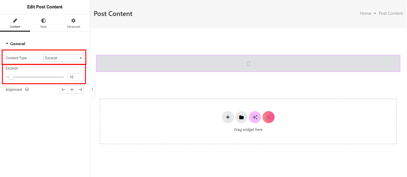407x177 pixels.
Task: Click the half-circle Style icon
Action: pyautogui.click(x=44, y=21)
